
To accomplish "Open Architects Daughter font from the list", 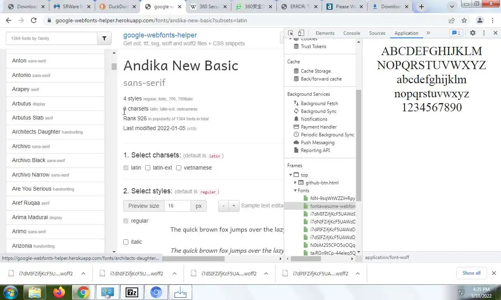I will (x=55, y=132).
